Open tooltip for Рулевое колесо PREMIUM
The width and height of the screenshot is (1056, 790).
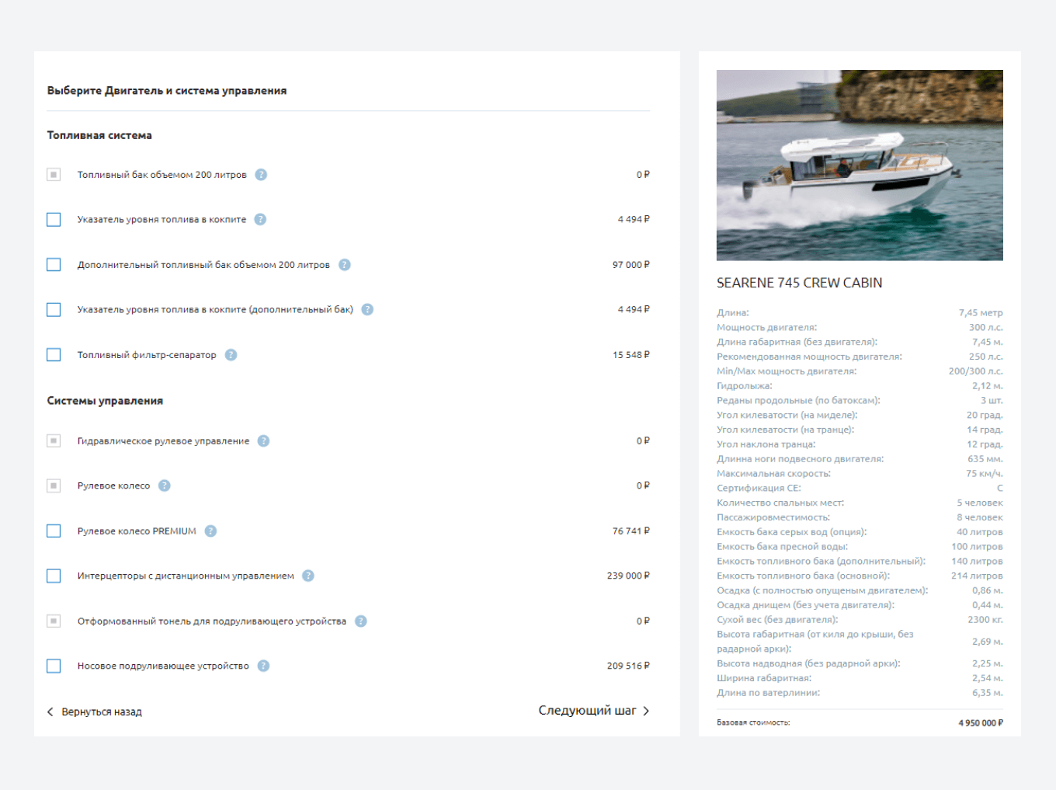[210, 531]
